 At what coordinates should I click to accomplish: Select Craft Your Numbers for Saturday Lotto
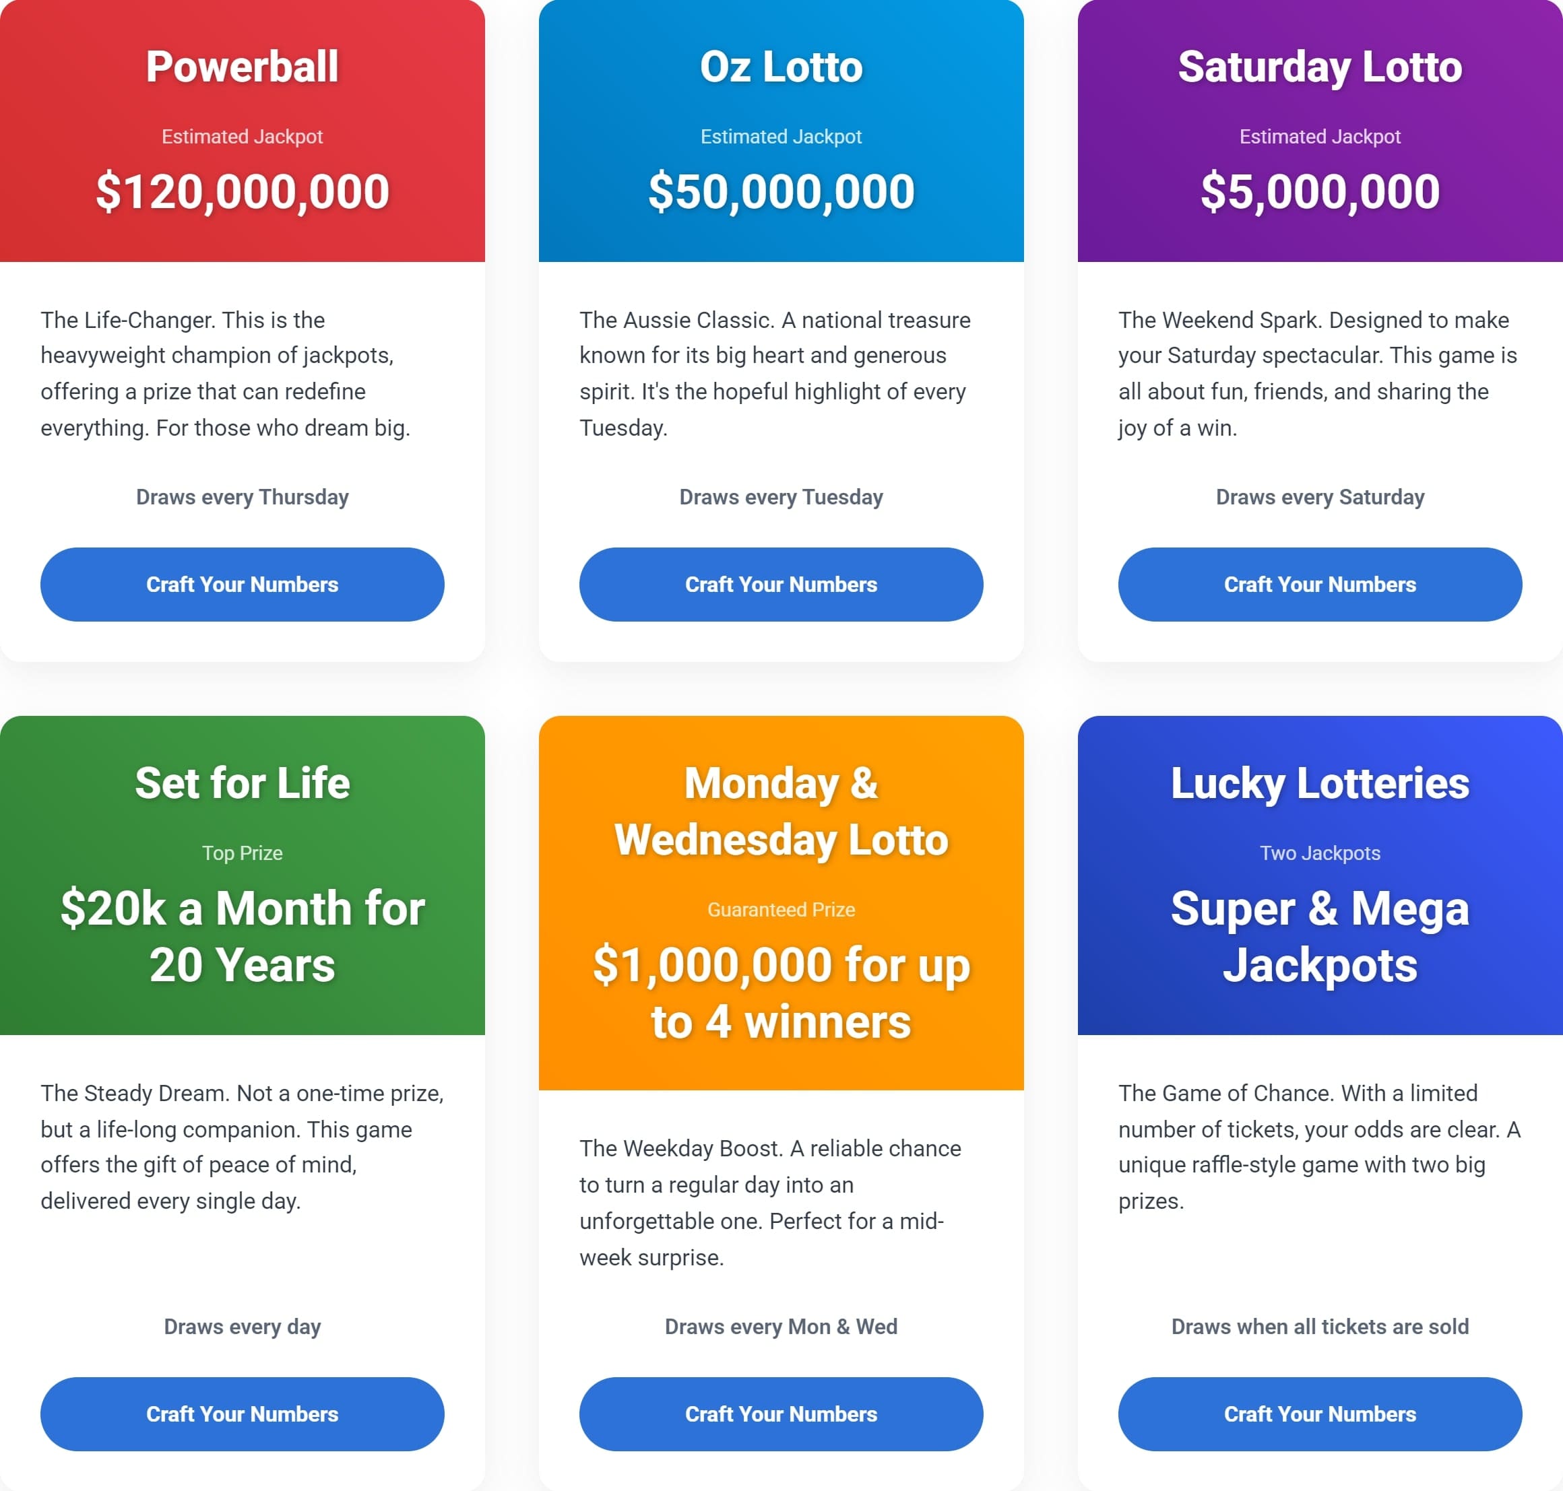click(x=1320, y=584)
